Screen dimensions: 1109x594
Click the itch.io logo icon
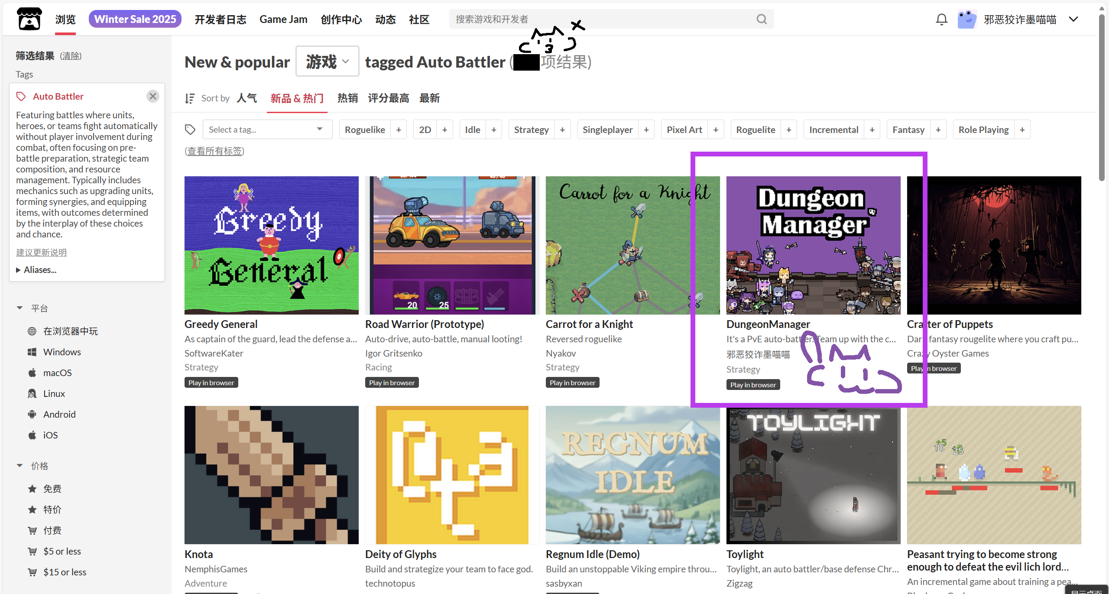[29, 19]
